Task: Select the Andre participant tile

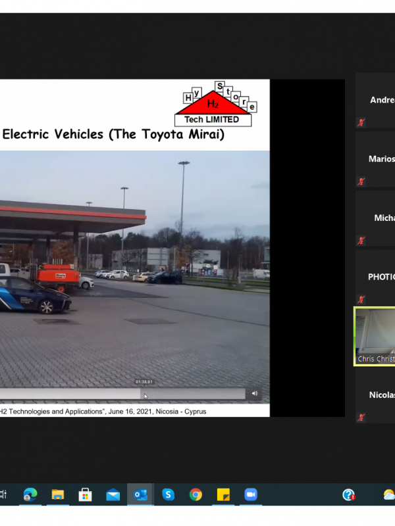Action: click(375, 101)
